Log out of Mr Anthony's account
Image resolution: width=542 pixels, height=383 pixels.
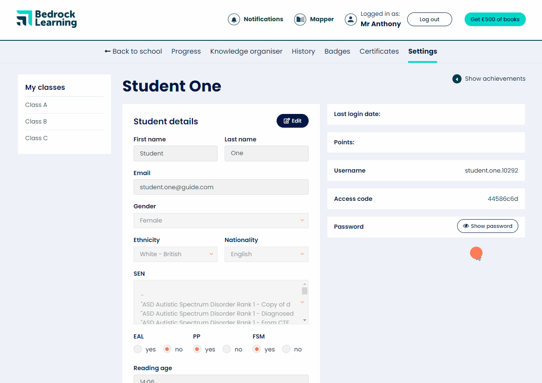point(429,19)
